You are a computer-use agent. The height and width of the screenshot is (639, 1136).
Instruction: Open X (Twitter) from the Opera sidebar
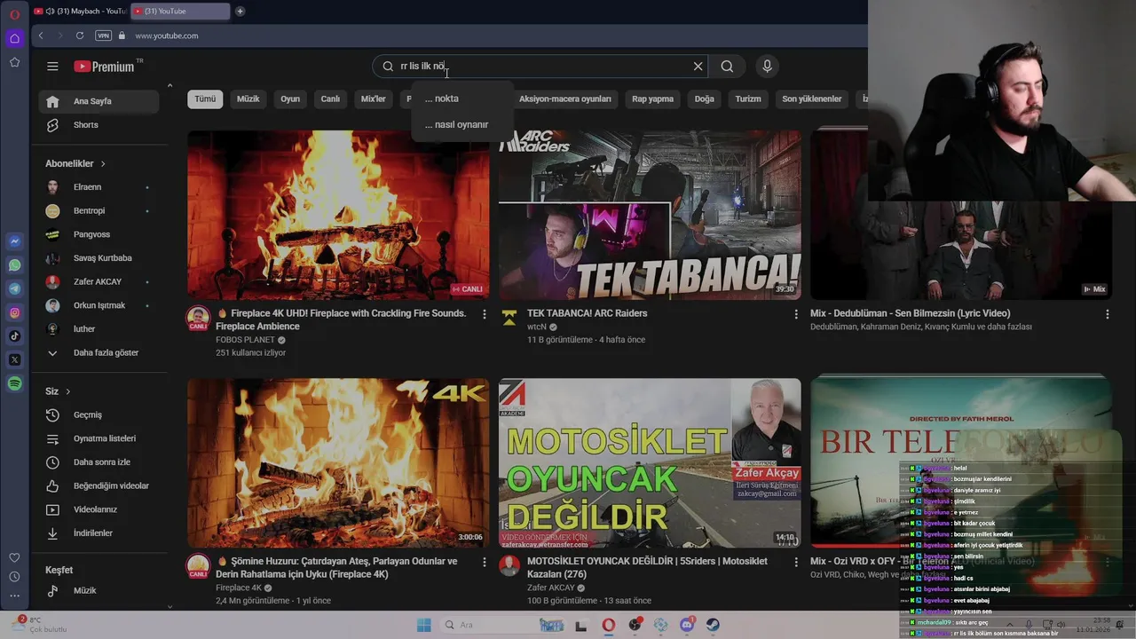[15, 359]
